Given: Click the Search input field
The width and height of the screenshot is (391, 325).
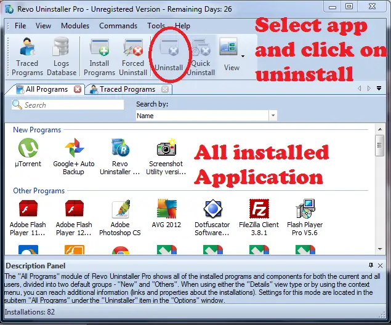Looking at the screenshot, I should pos(68,105).
